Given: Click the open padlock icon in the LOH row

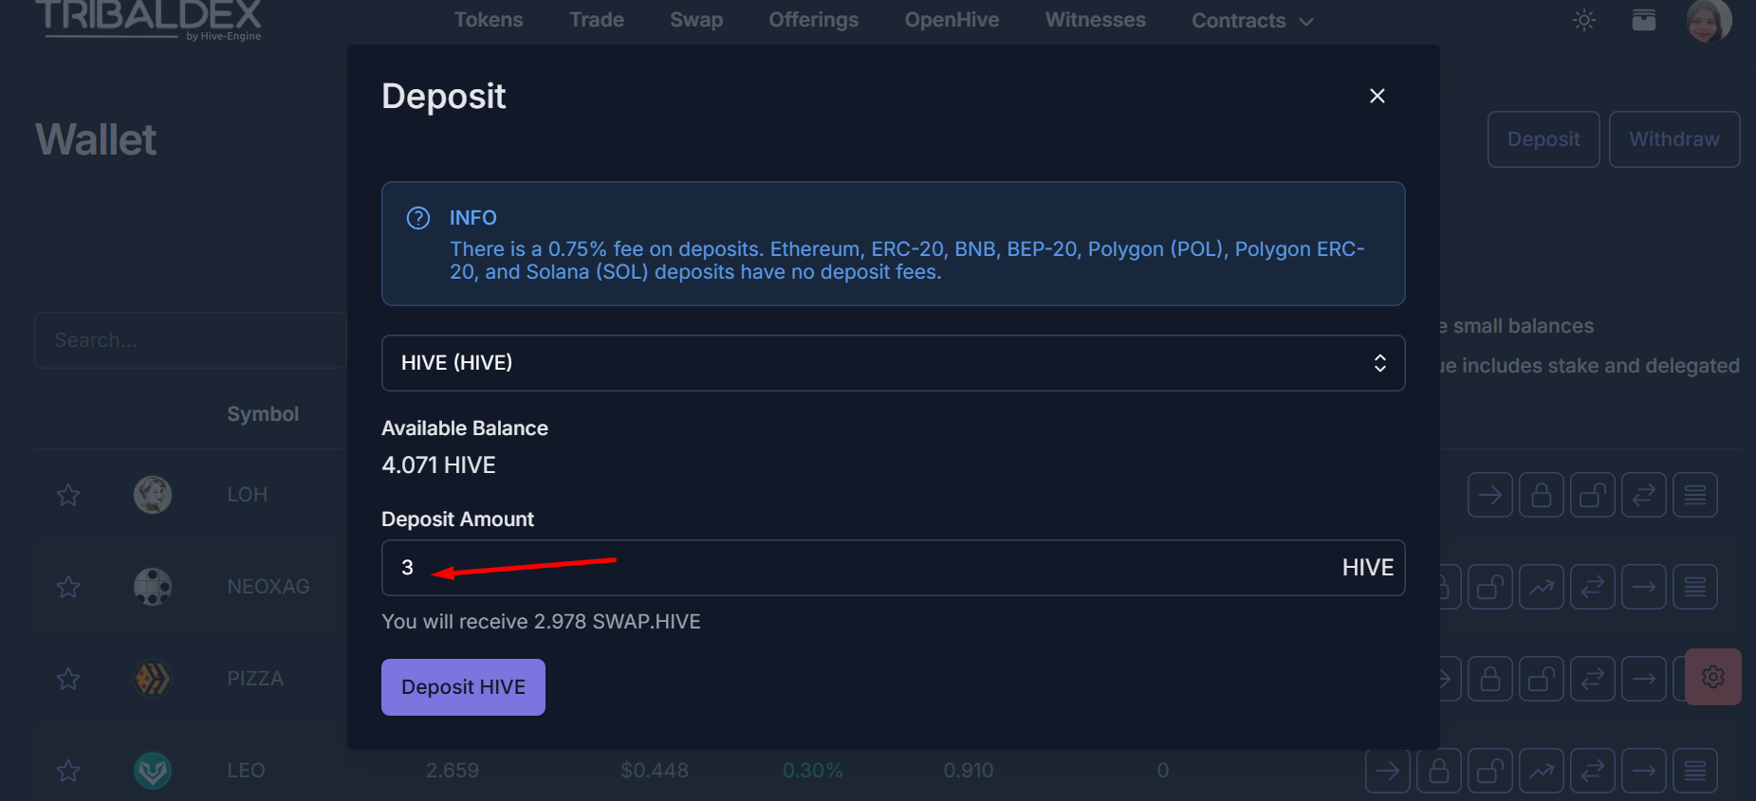Looking at the screenshot, I should (1593, 495).
